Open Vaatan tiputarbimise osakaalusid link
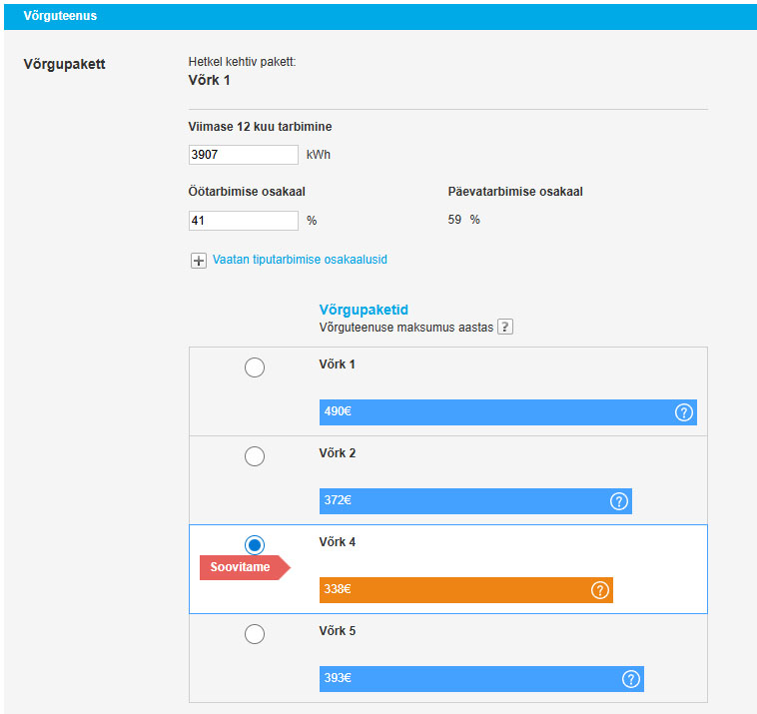The image size is (757, 714). (300, 260)
